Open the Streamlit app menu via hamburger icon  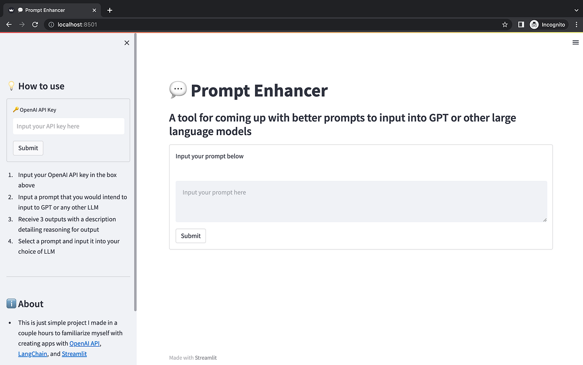coord(575,42)
